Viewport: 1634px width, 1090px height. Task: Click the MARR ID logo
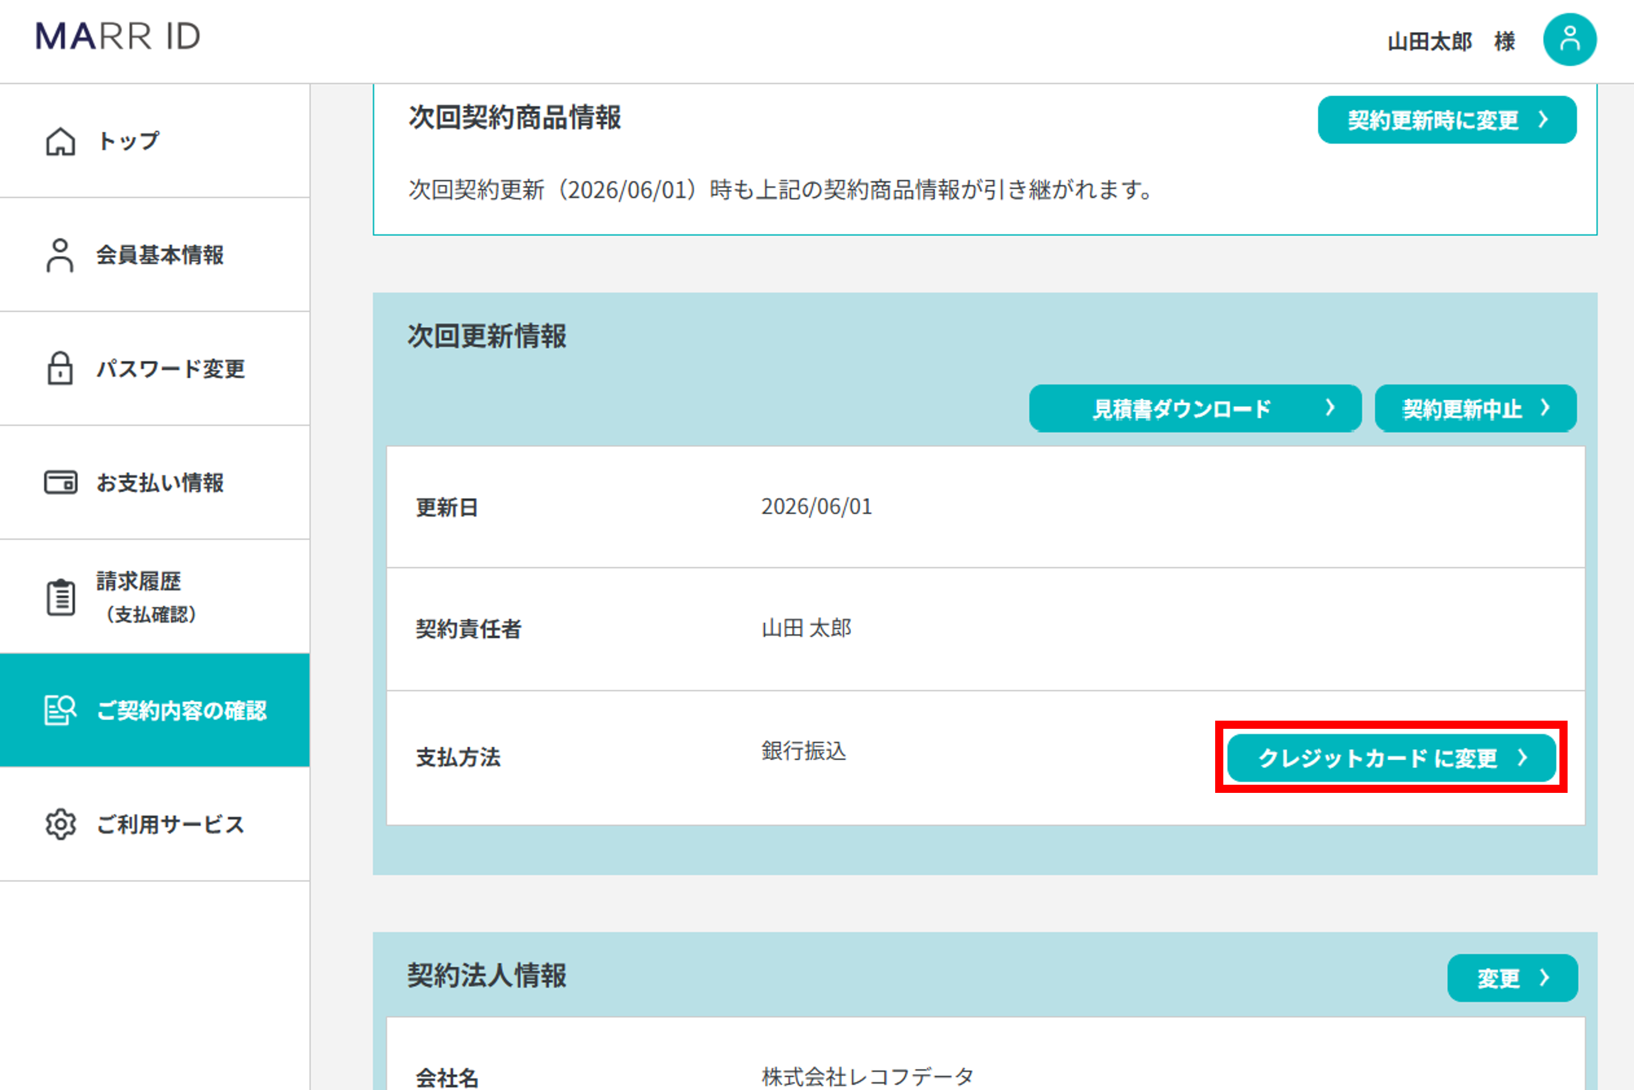(118, 36)
